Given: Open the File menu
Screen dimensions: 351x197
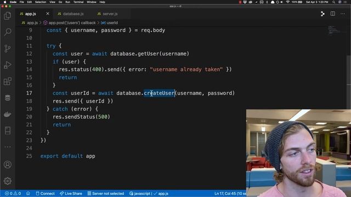Looking at the screenshot, I should pos(22,2).
